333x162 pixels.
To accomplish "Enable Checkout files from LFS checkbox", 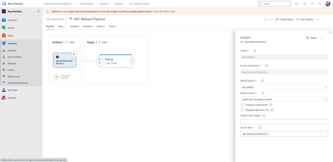I will pos(242,110).
